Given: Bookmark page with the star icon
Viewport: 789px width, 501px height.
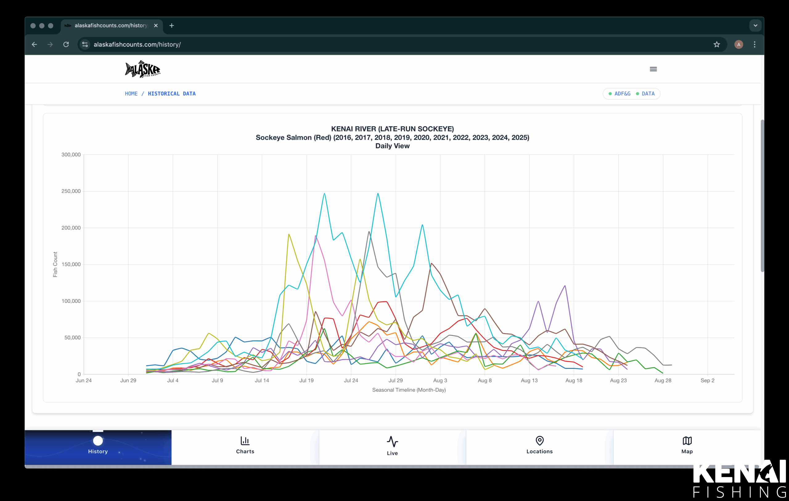Looking at the screenshot, I should (x=717, y=45).
